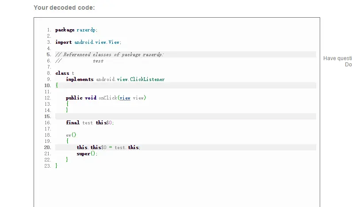
Task: Click the underlined 'view' link in onClick
Action: 125,98
